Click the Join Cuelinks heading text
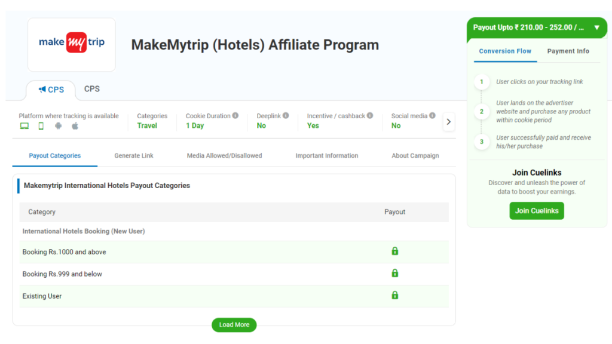The image size is (612, 344). point(537,173)
